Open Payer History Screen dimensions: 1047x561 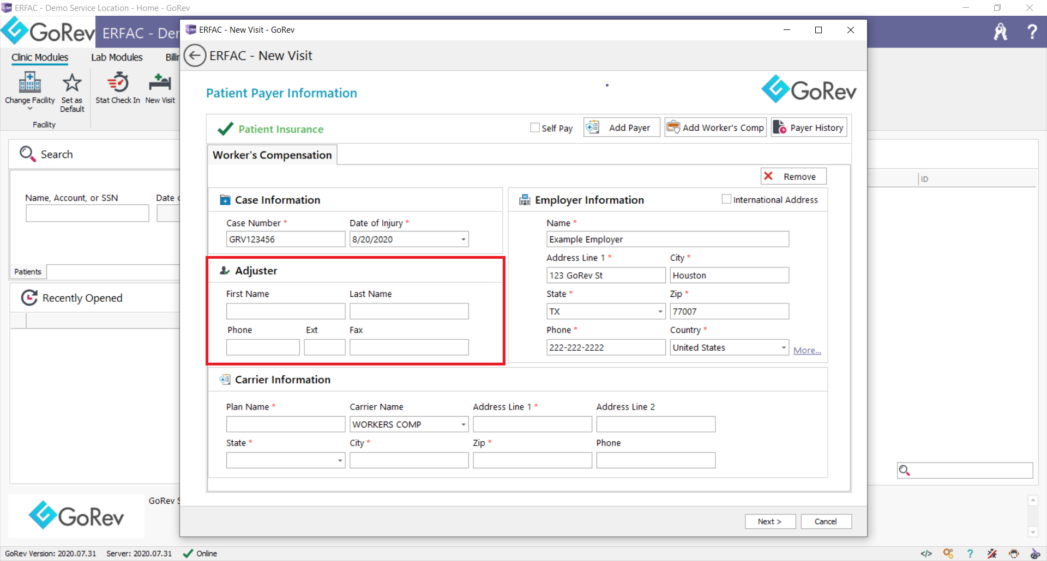[809, 127]
